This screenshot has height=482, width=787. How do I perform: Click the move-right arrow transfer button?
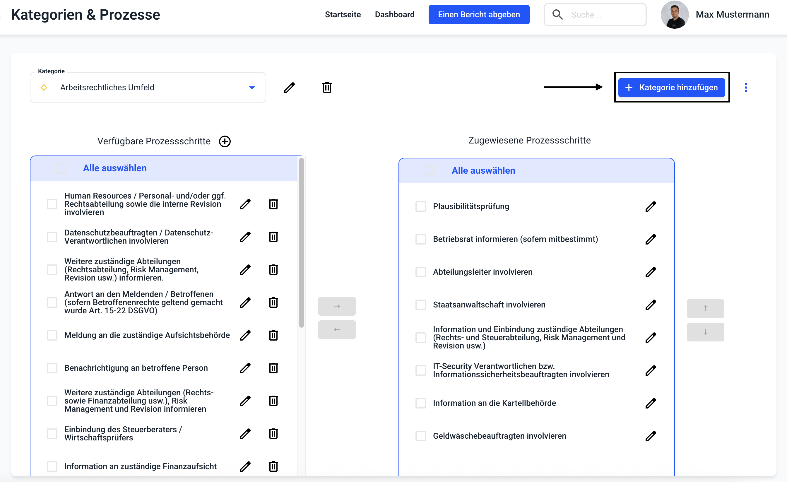click(x=337, y=306)
